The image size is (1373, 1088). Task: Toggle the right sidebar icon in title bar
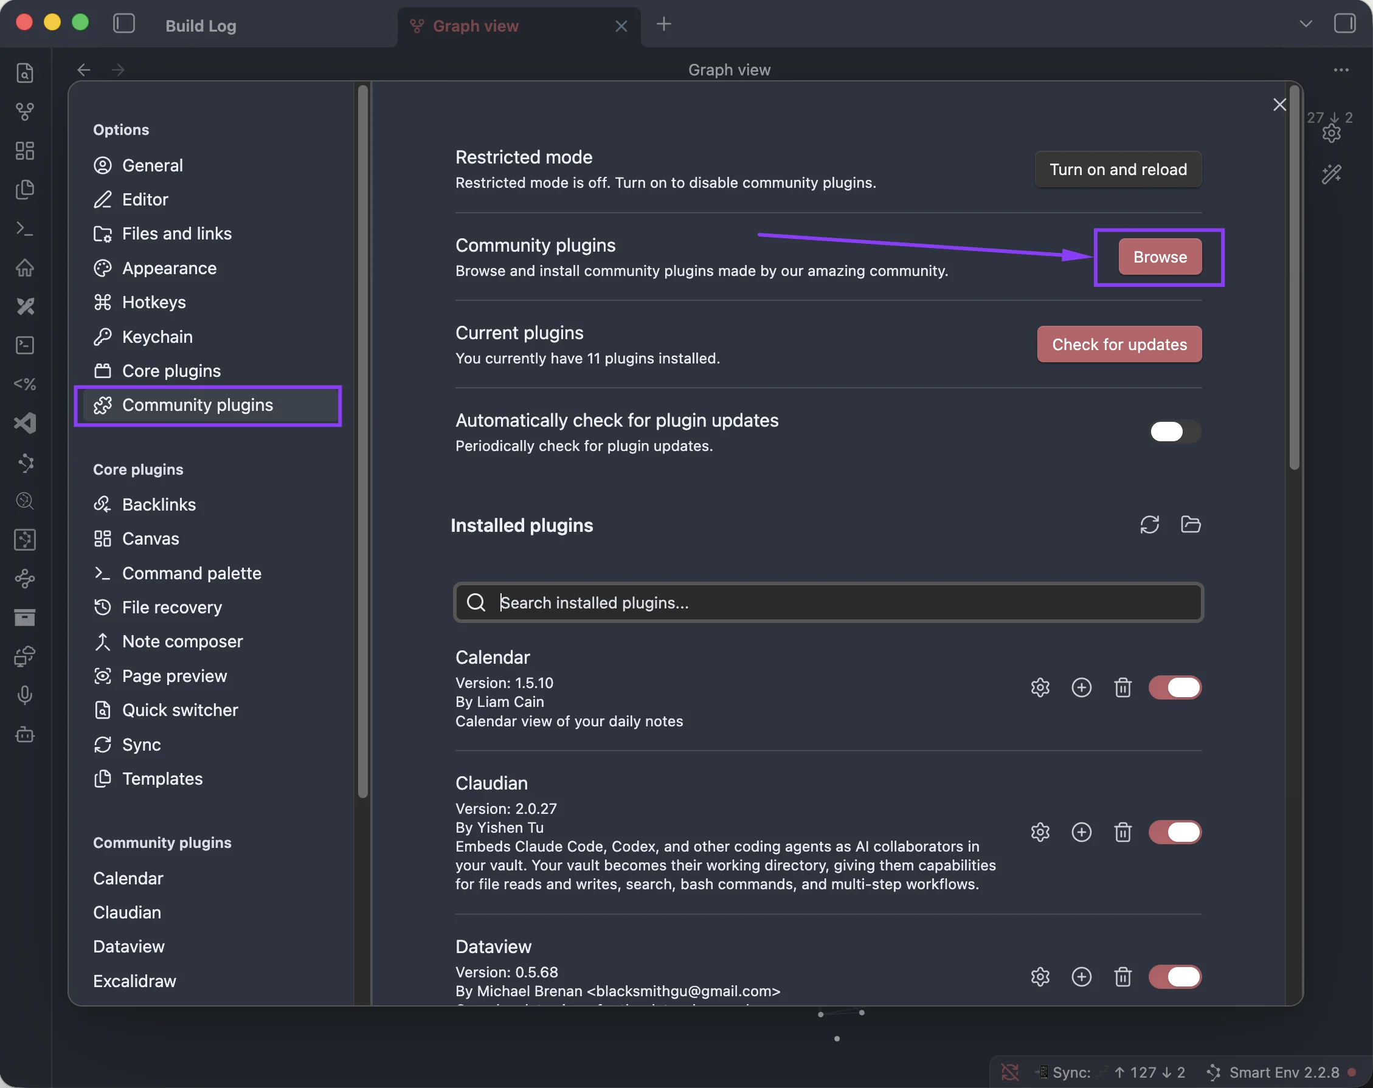(x=1344, y=24)
